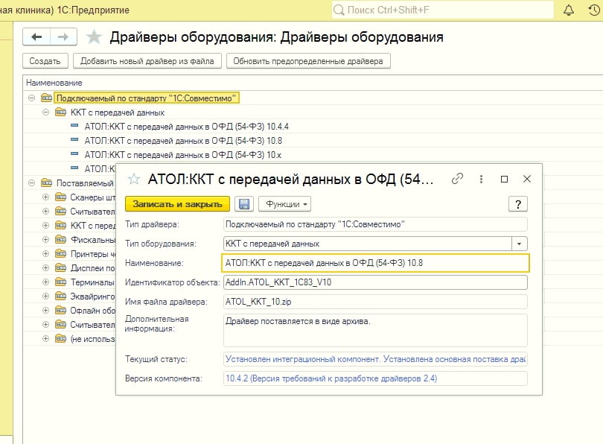Open the history clock icon
This screenshot has height=444, width=603.
tap(594, 10)
